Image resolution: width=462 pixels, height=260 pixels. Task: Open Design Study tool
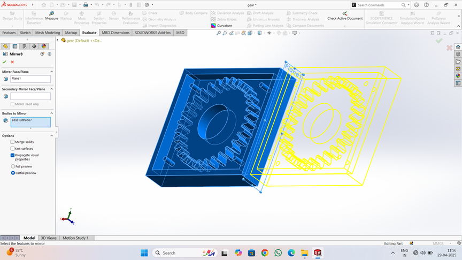coord(12,16)
